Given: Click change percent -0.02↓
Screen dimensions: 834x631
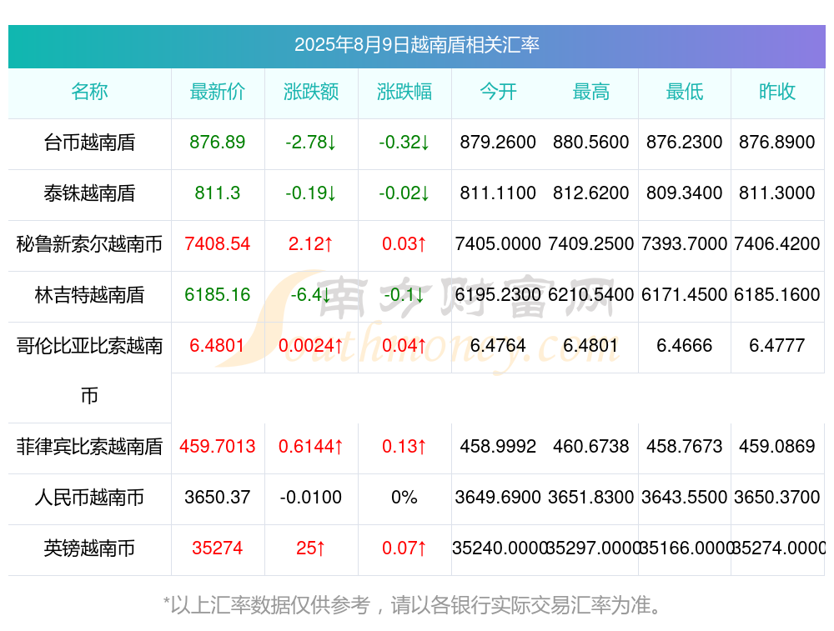Looking at the screenshot, I should tap(404, 193).
